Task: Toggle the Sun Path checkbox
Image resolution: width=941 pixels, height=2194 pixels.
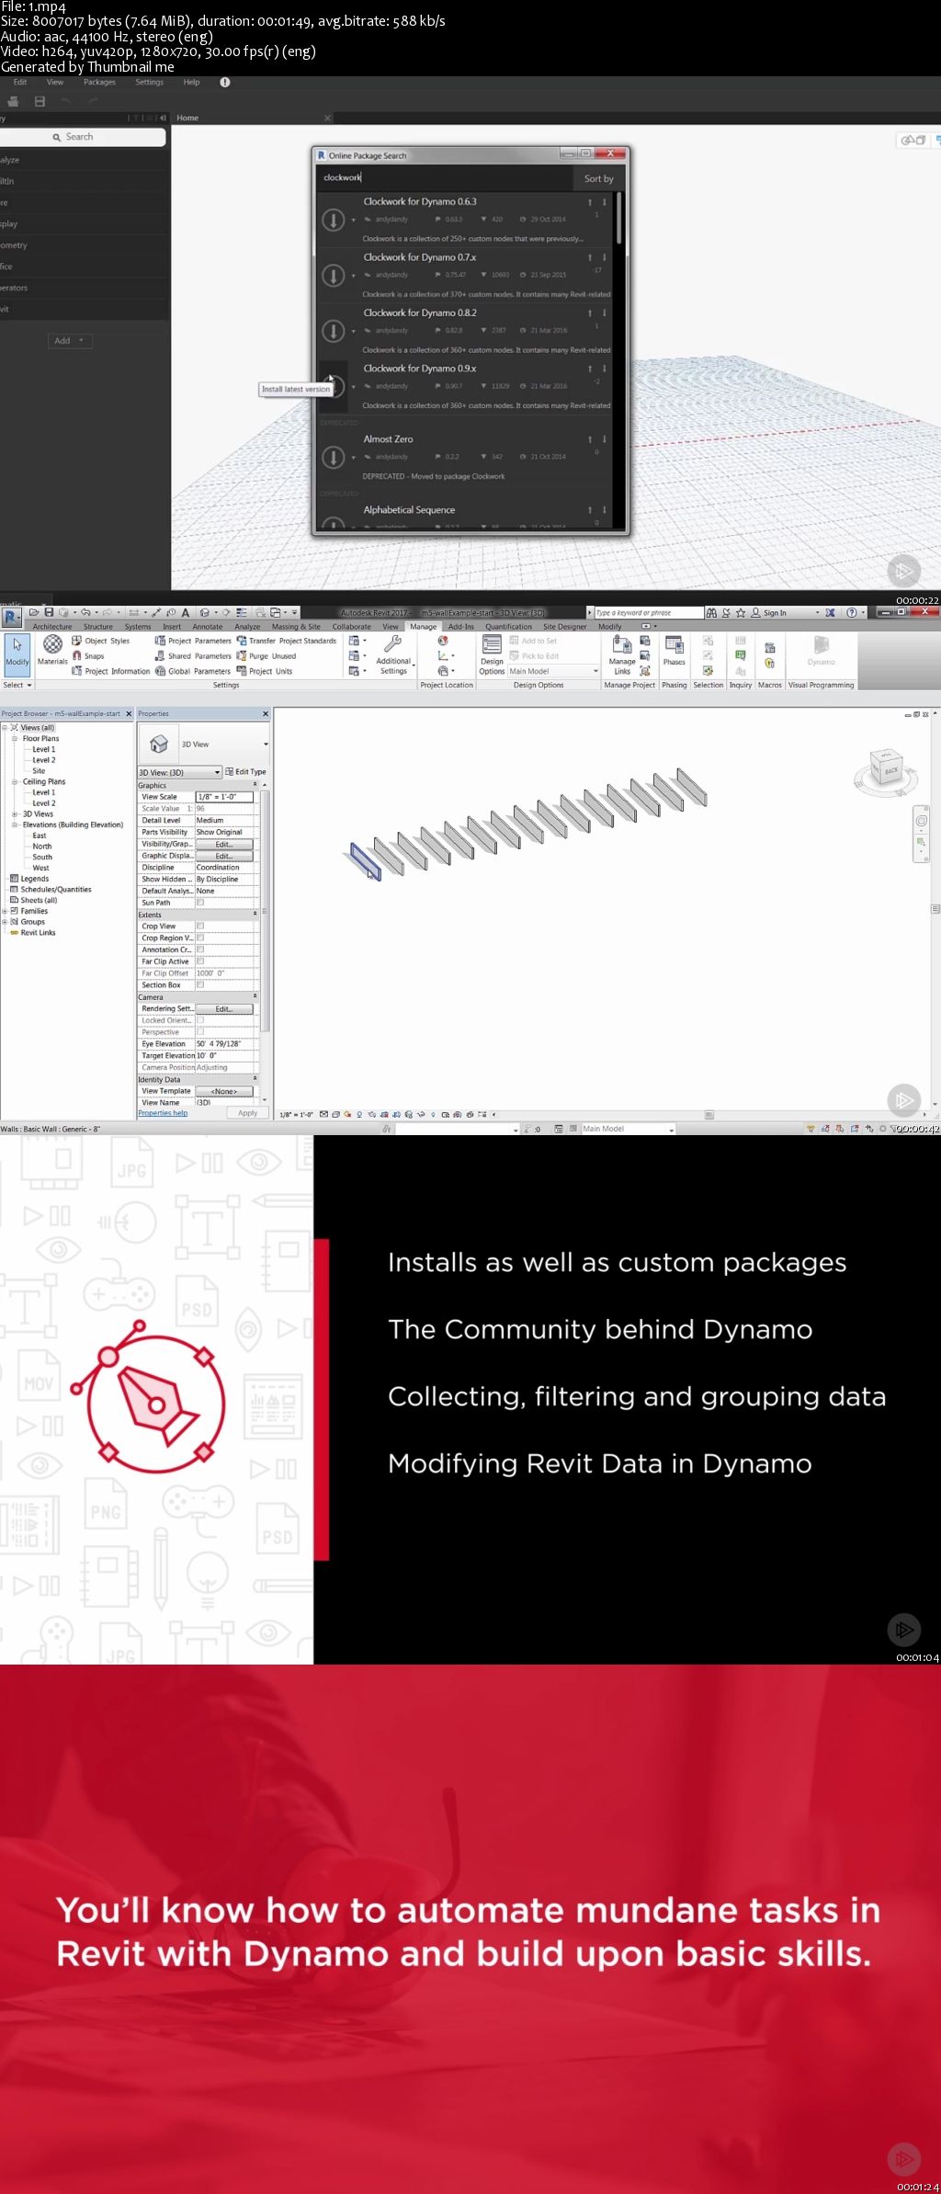Action: 200,903
